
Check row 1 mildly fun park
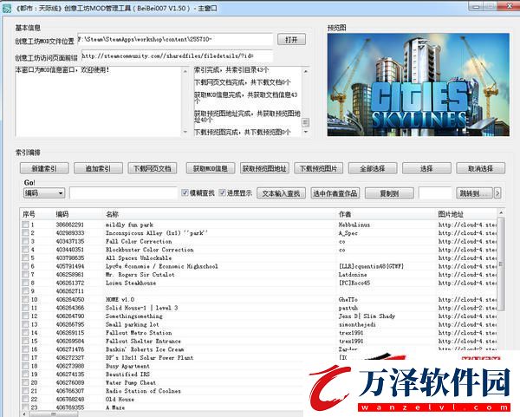point(25,225)
